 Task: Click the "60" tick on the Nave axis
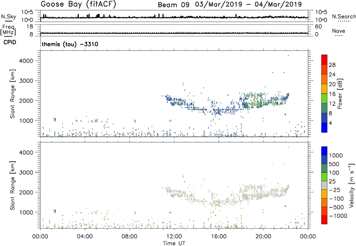pos(318,27)
